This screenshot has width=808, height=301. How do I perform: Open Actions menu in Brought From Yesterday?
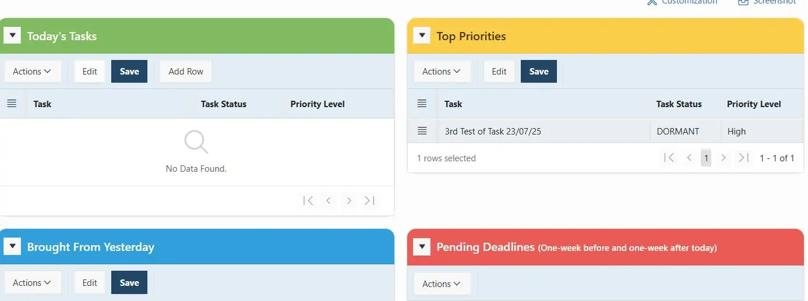click(x=32, y=282)
